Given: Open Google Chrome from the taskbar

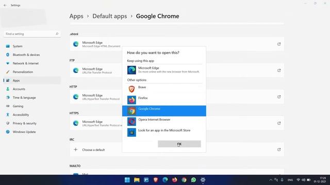Looking at the screenshot, I should 184,180.
